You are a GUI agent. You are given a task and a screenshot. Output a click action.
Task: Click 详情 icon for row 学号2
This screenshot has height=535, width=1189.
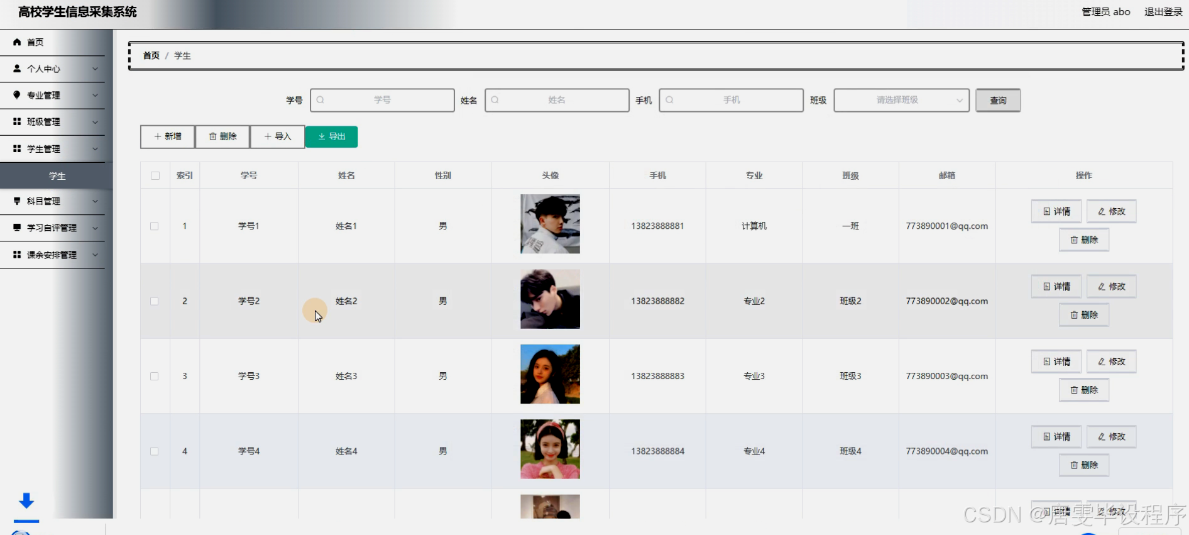coord(1046,287)
